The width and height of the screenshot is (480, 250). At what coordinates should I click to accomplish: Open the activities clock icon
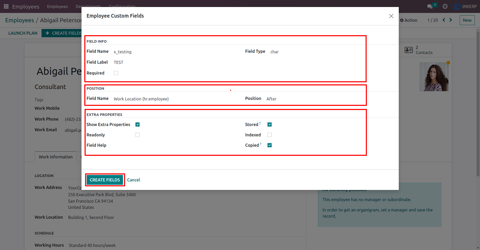[445, 6]
